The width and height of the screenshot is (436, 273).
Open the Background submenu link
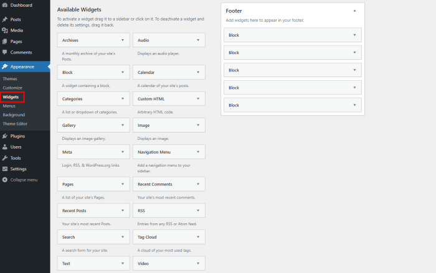14,114
